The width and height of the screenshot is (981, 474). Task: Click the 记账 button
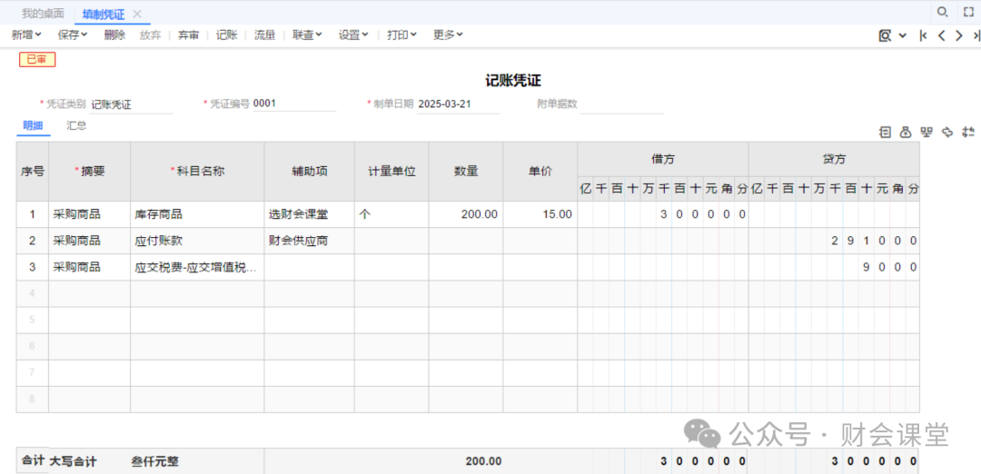tap(226, 35)
